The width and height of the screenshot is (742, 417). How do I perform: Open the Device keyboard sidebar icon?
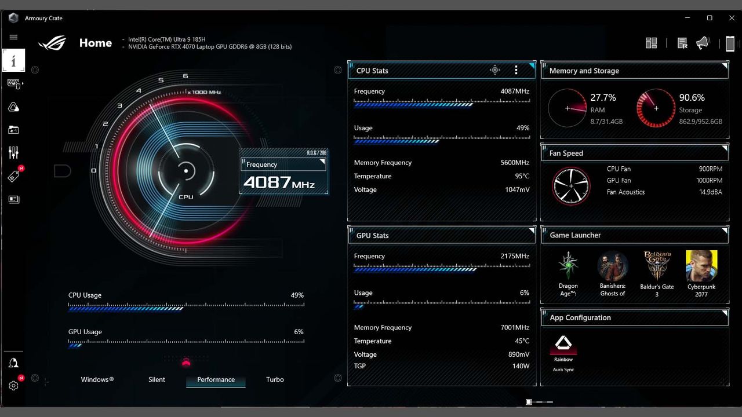tap(14, 84)
